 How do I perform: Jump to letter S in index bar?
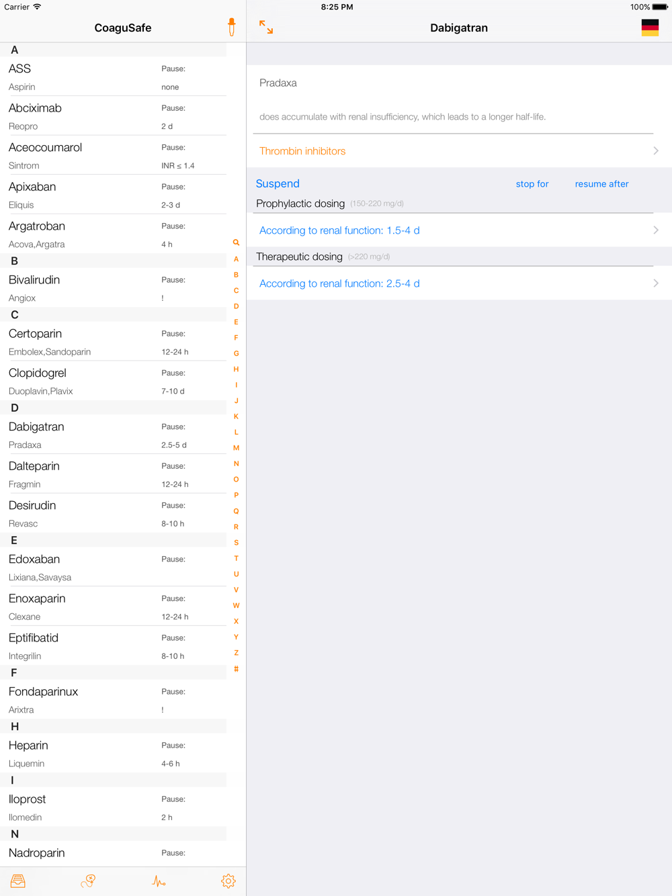236,543
